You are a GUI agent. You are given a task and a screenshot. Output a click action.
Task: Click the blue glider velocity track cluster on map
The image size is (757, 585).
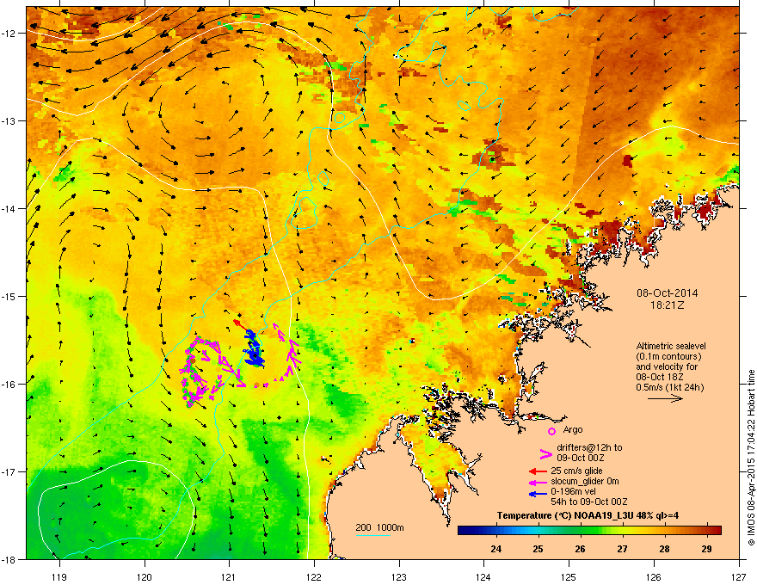(254, 348)
